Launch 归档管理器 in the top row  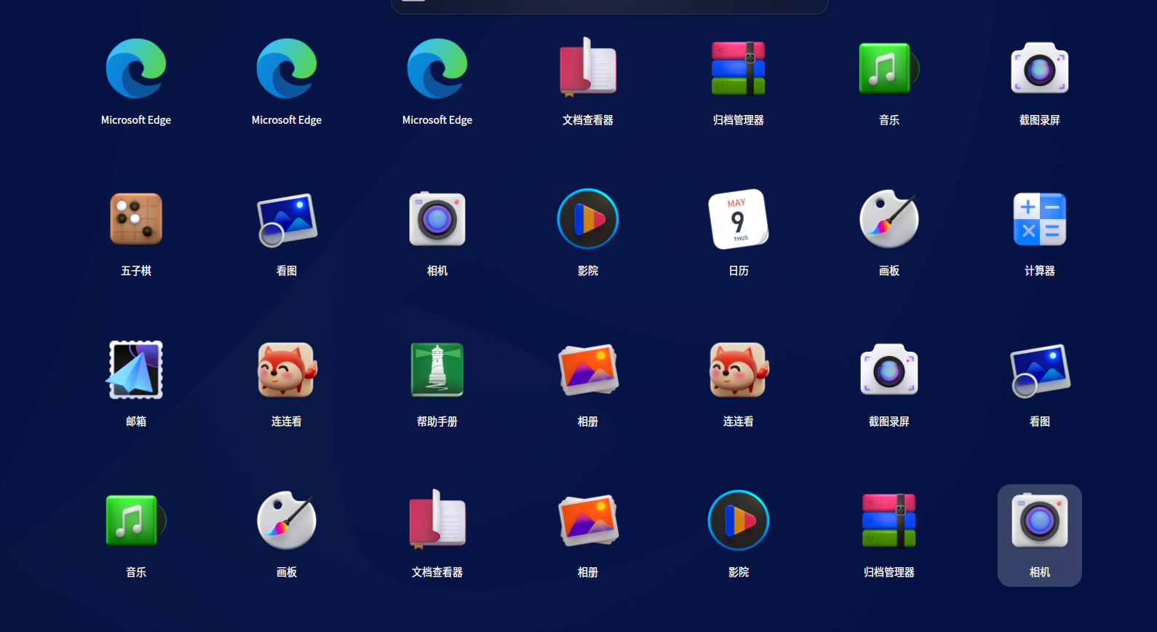(739, 68)
